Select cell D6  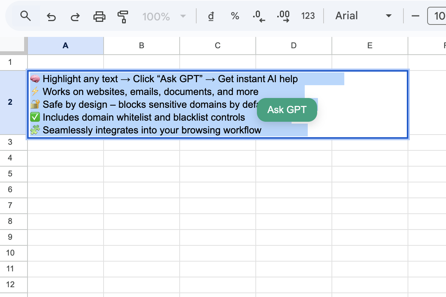(x=294, y=190)
